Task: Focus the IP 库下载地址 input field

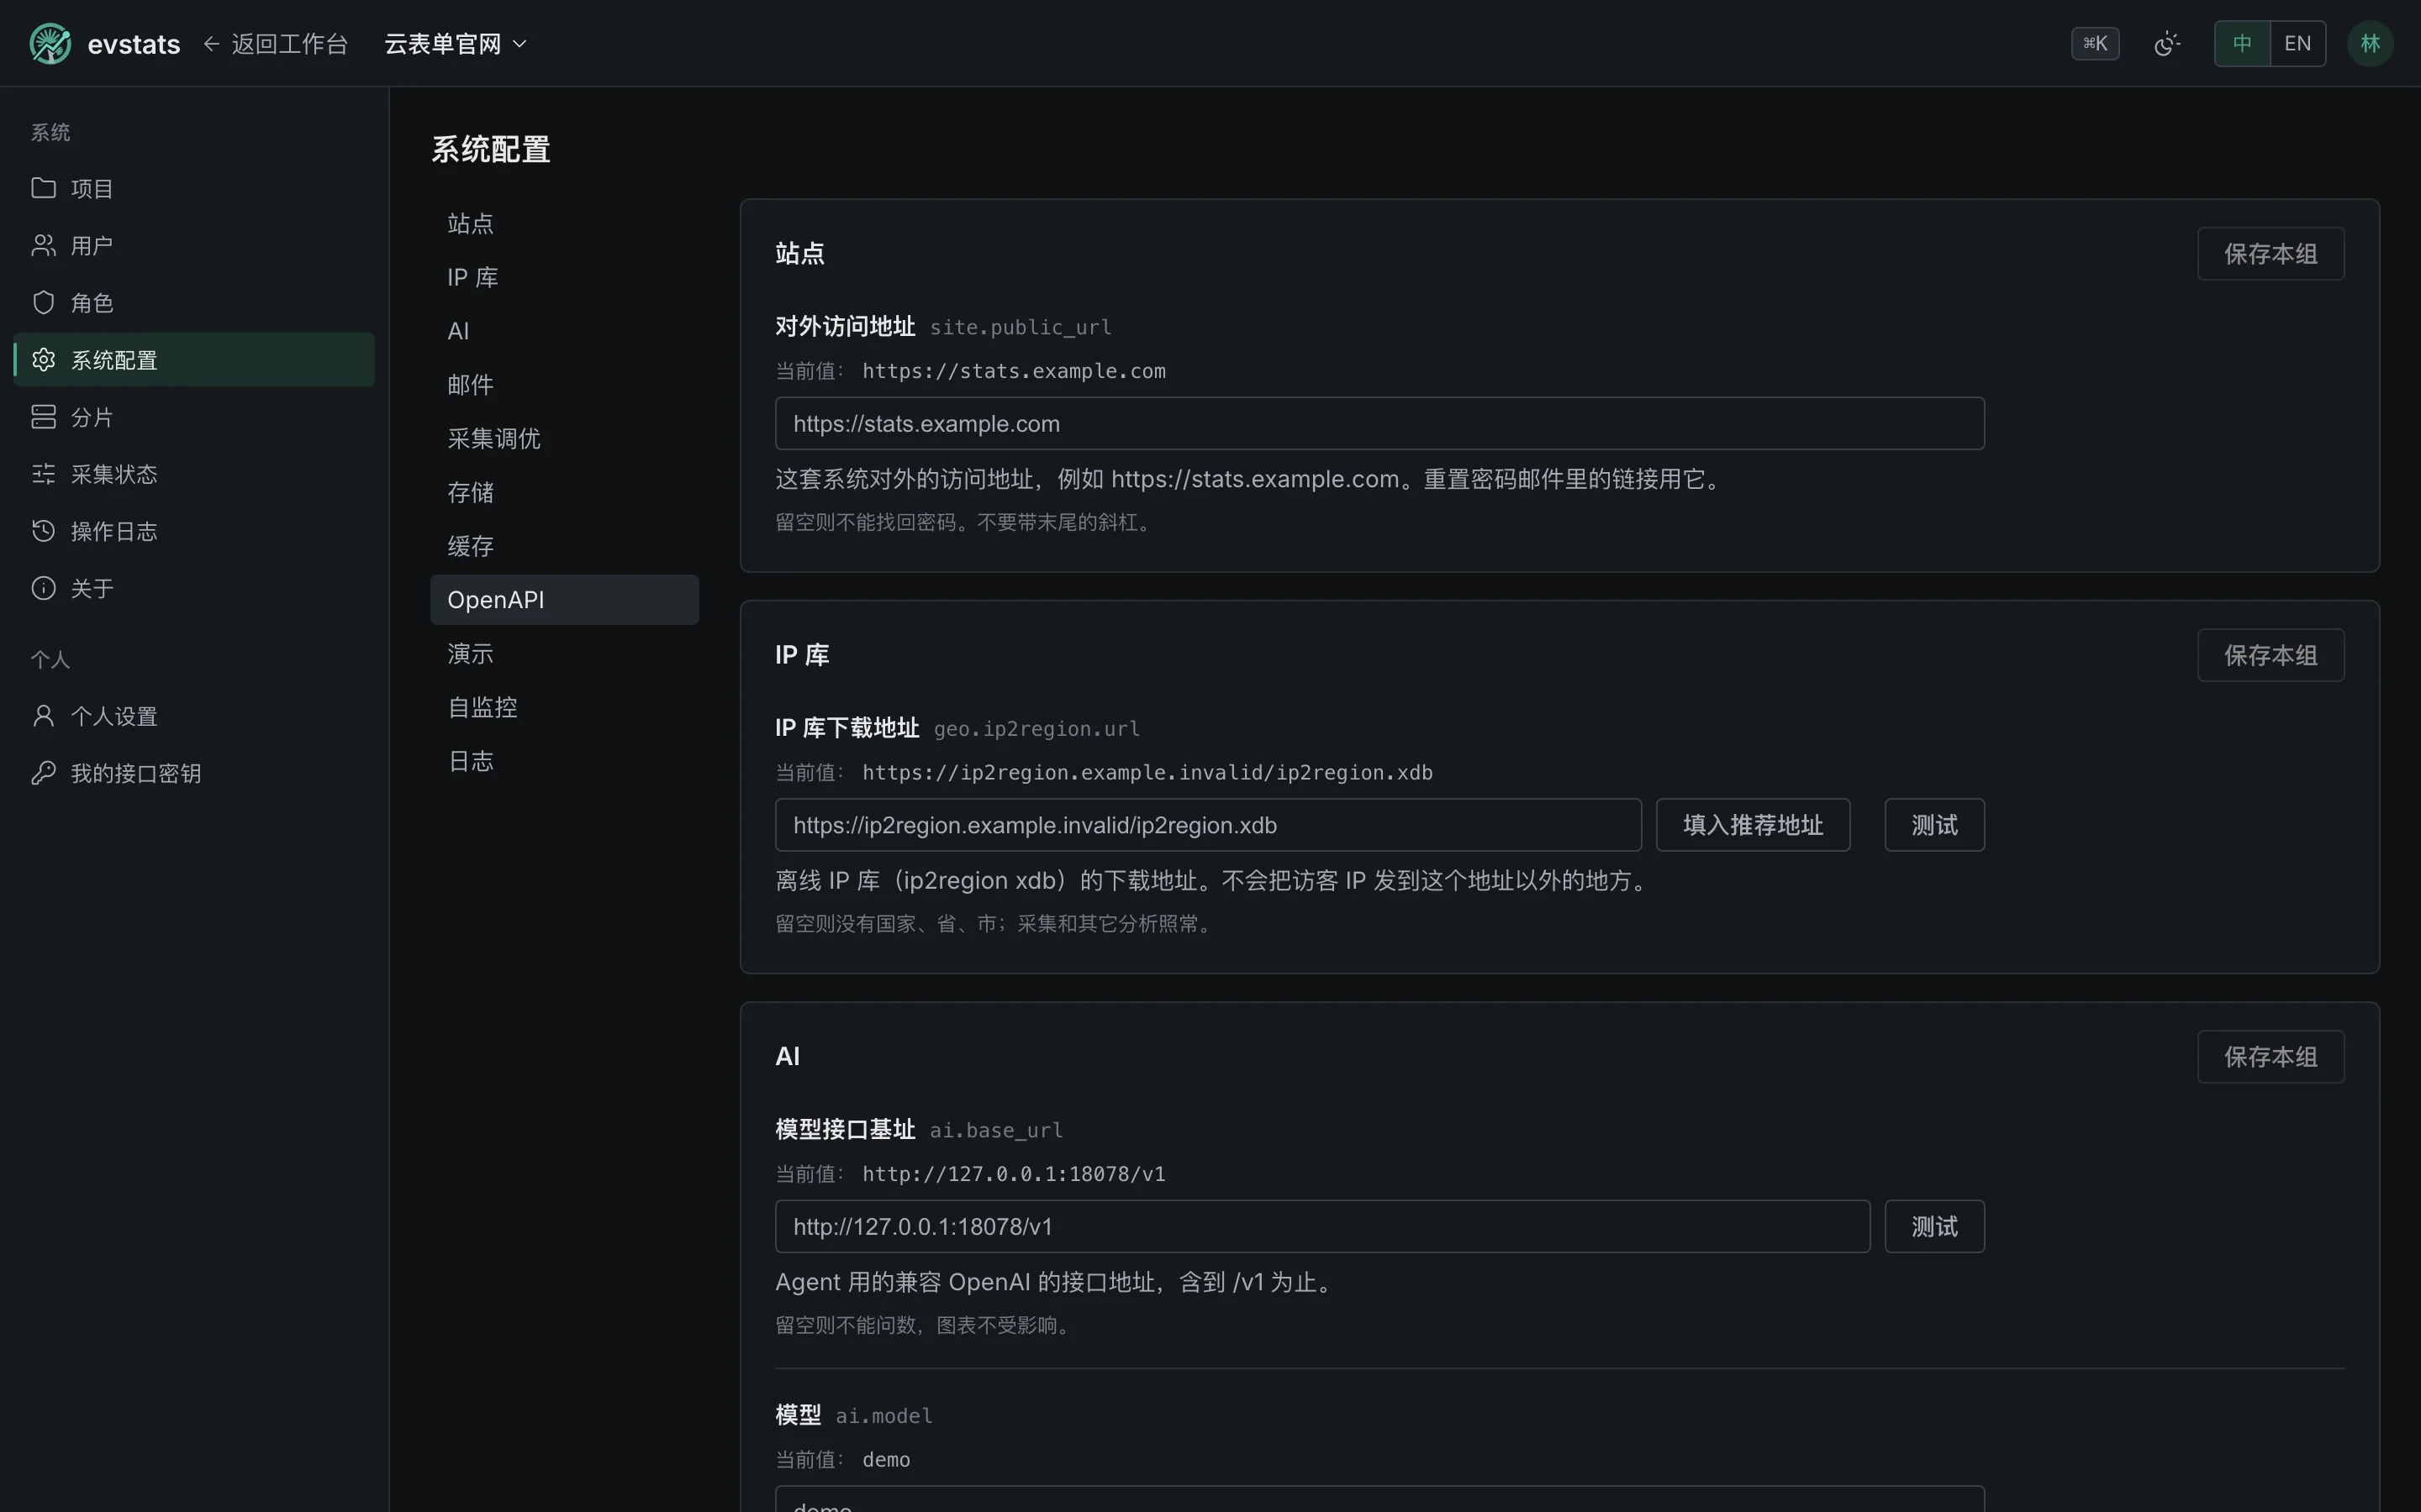Action: coord(1207,825)
